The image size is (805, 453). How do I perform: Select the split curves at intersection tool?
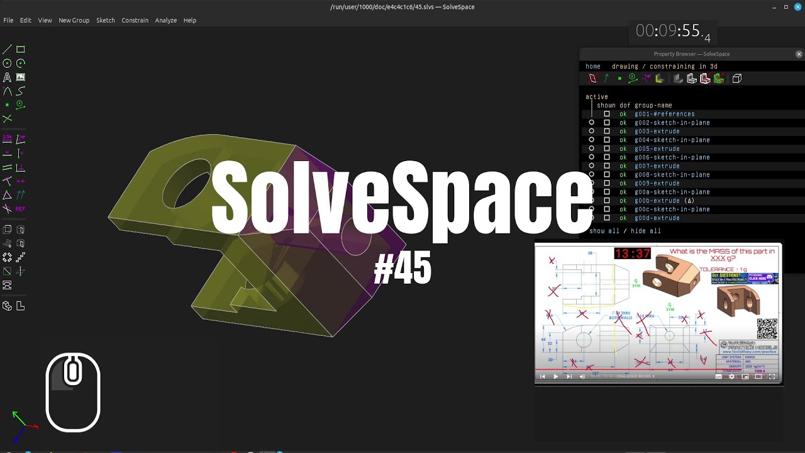[x=7, y=118]
